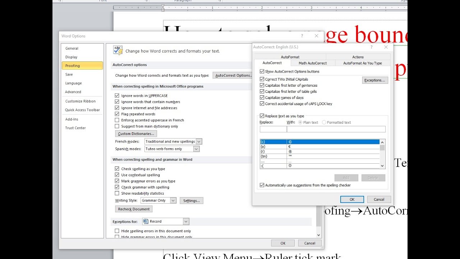Click OK in Word Options dialog

tap(283, 243)
